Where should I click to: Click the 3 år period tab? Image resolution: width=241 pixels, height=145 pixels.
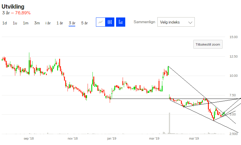click(72, 23)
